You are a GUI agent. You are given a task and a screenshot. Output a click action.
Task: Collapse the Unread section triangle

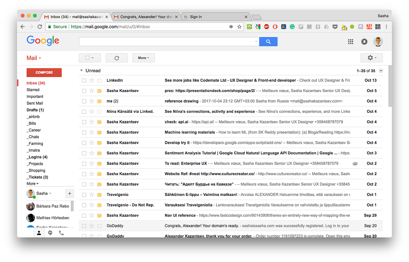81,71
